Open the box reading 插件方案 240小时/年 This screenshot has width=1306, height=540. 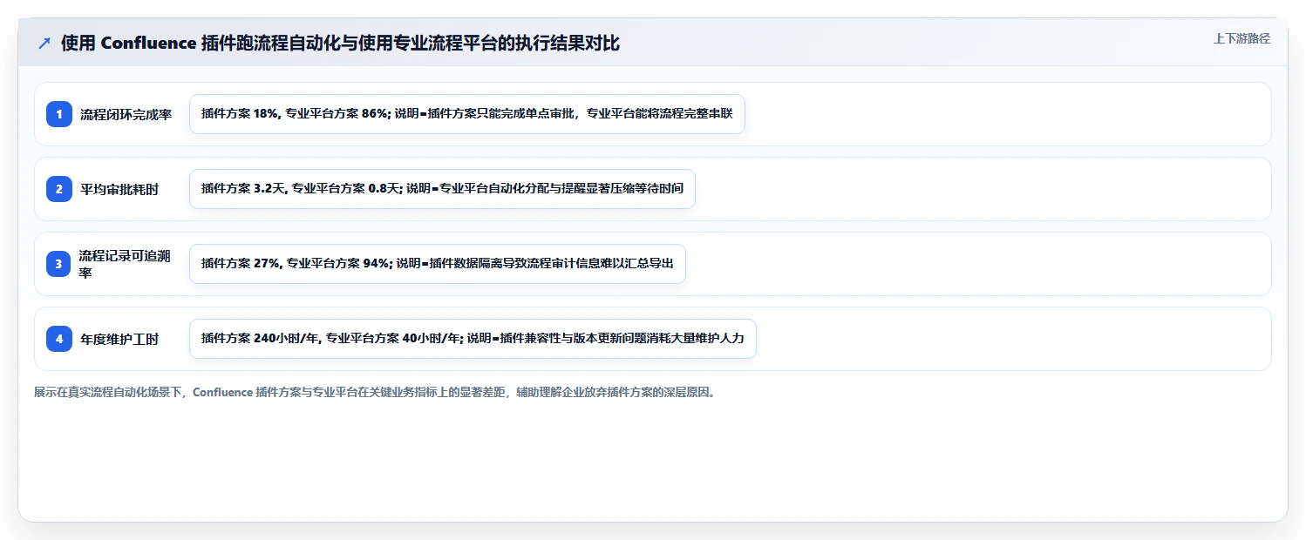(473, 339)
